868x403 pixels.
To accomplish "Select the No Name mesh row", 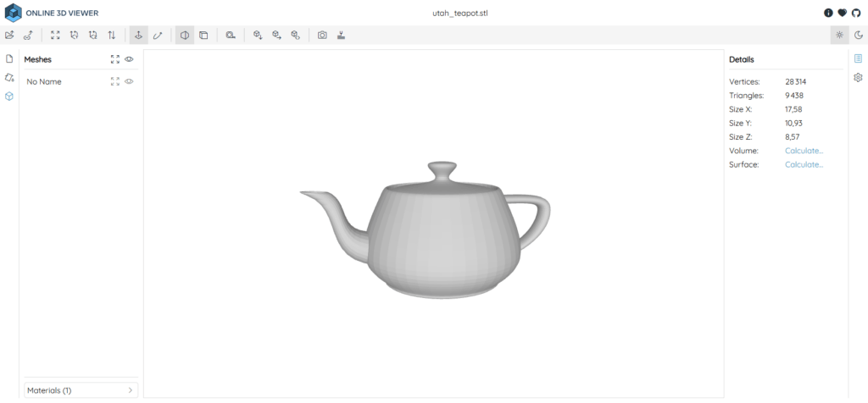I will [x=81, y=81].
